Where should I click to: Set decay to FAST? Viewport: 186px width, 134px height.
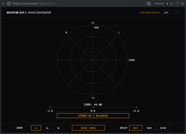pyautogui.click(x=136, y=128)
